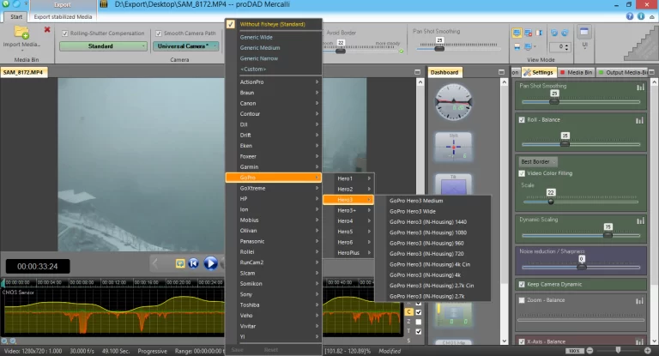Open the Best Border dropdown

[538, 162]
